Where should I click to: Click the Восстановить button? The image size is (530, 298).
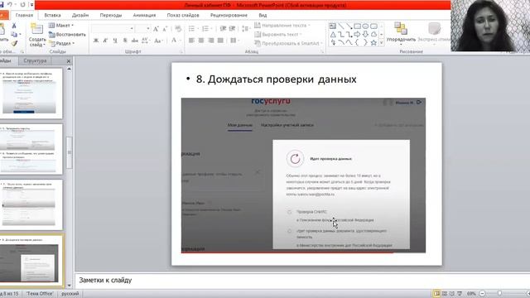(67, 35)
